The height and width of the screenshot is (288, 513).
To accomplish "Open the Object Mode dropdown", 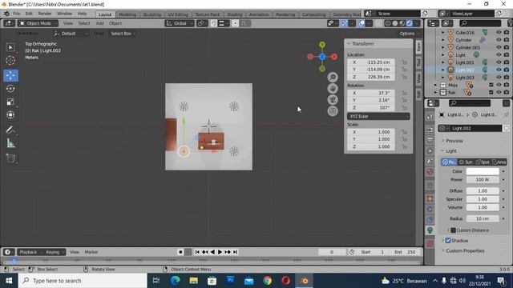I will point(38,23).
